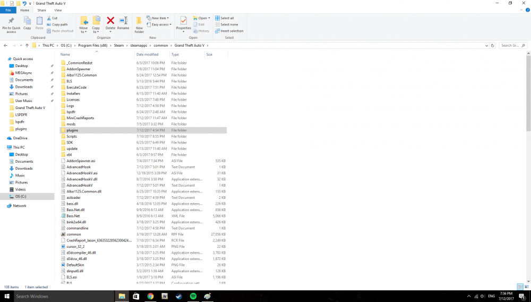
Task: Select User Music in Quick access
Action: (24, 100)
